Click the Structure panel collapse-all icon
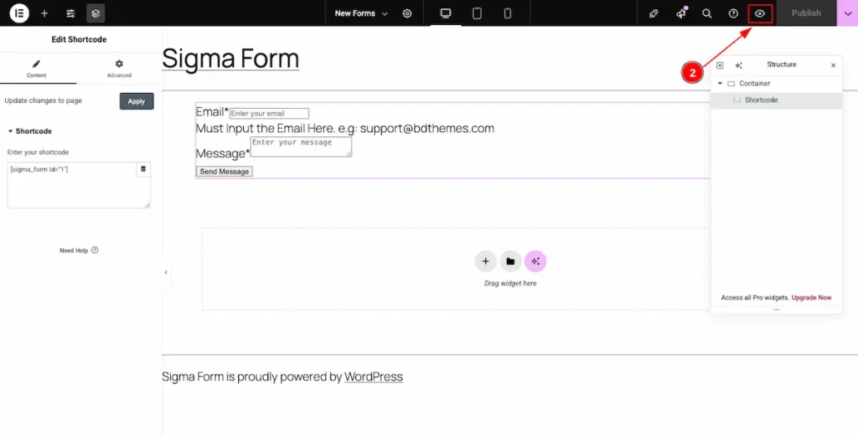 (720, 65)
